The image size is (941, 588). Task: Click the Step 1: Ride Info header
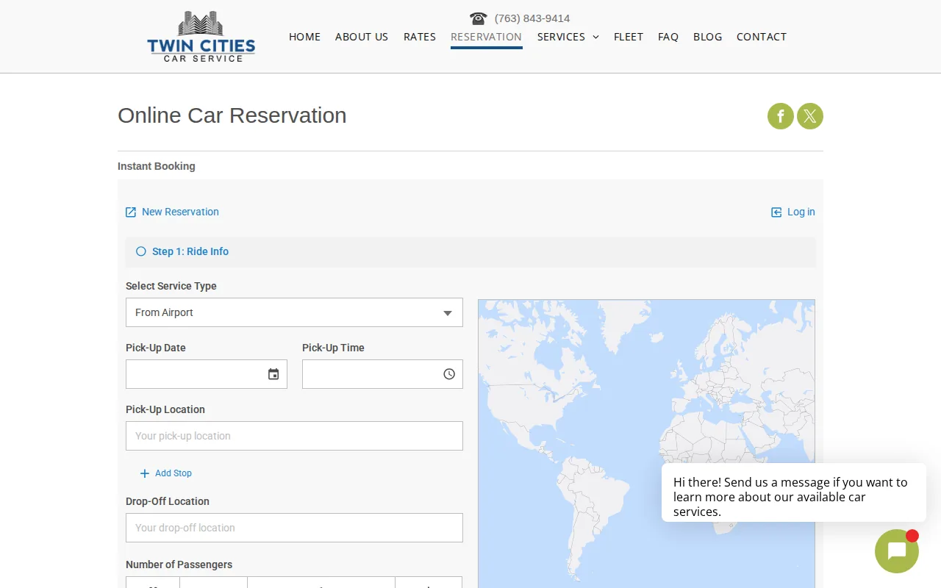(470, 252)
